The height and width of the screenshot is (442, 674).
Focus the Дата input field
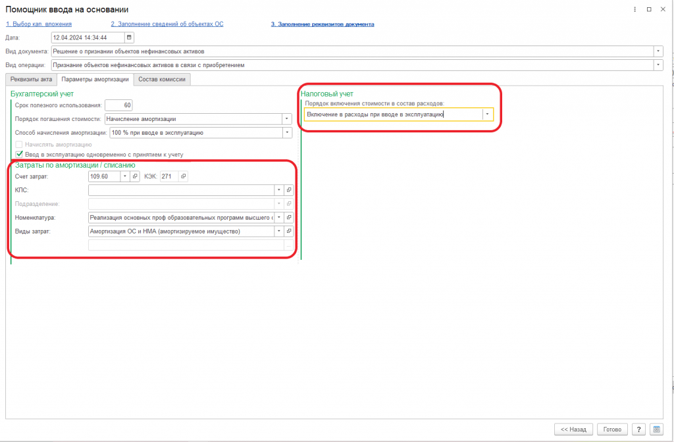[x=88, y=37]
